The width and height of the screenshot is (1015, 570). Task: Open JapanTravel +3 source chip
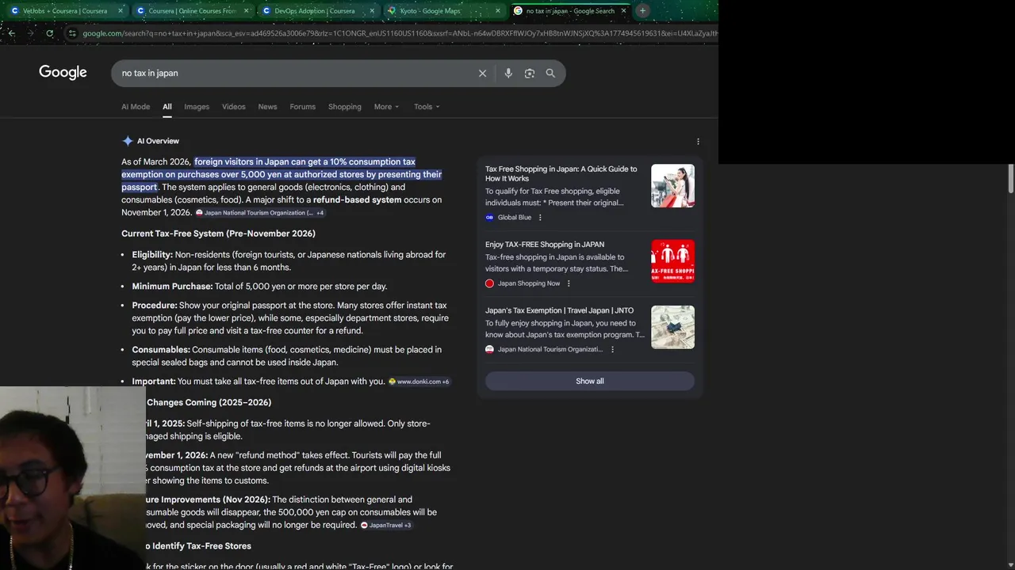(x=386, y=525)
